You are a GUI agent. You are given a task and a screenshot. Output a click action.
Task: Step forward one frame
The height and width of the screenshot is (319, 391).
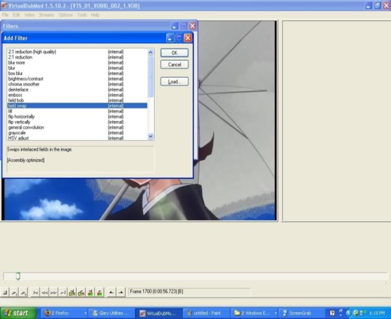54,292
